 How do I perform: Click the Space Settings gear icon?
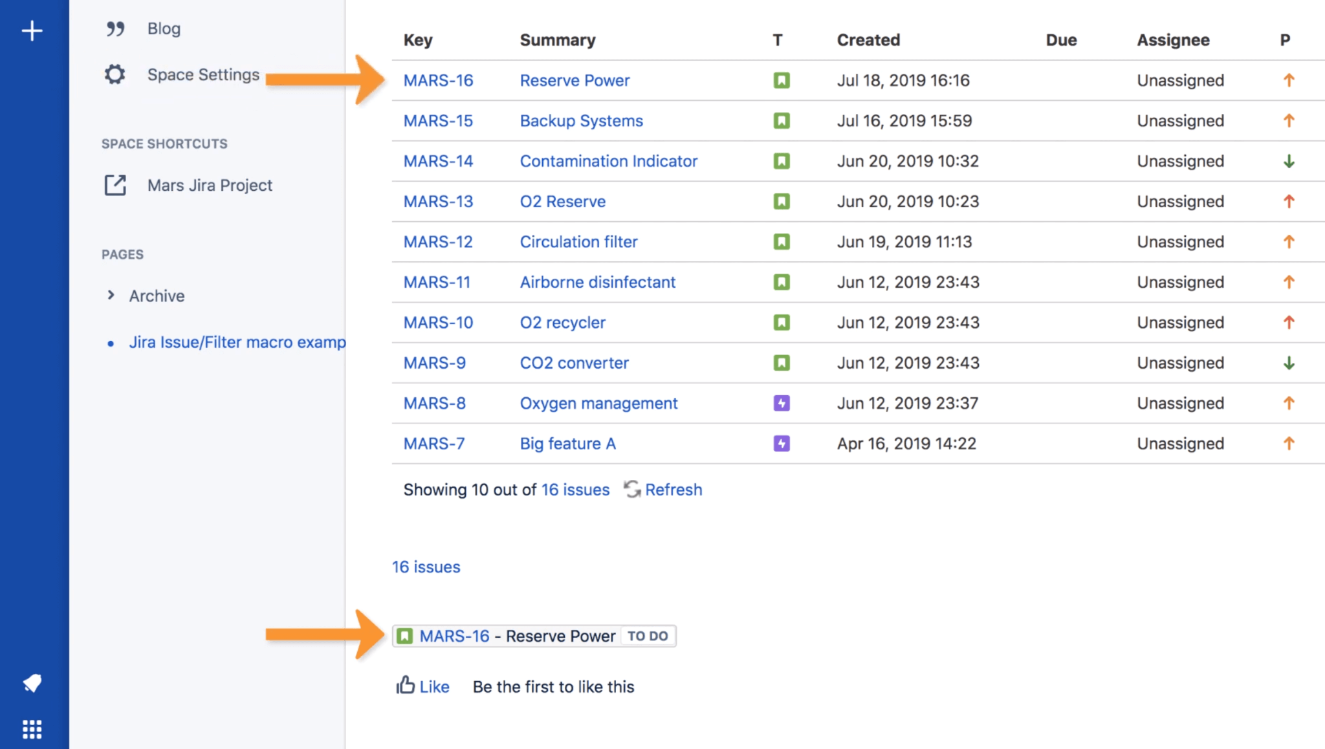click(117, 74)
